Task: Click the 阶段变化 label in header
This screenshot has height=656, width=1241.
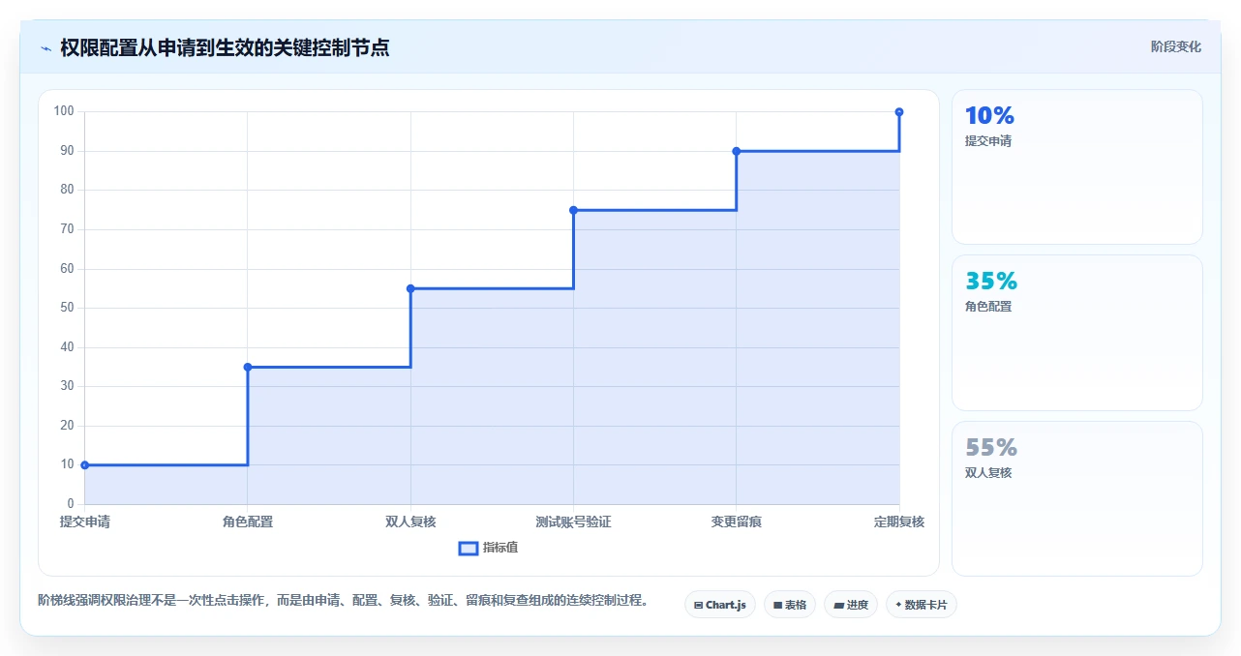Action: [x=1176, y=46]
